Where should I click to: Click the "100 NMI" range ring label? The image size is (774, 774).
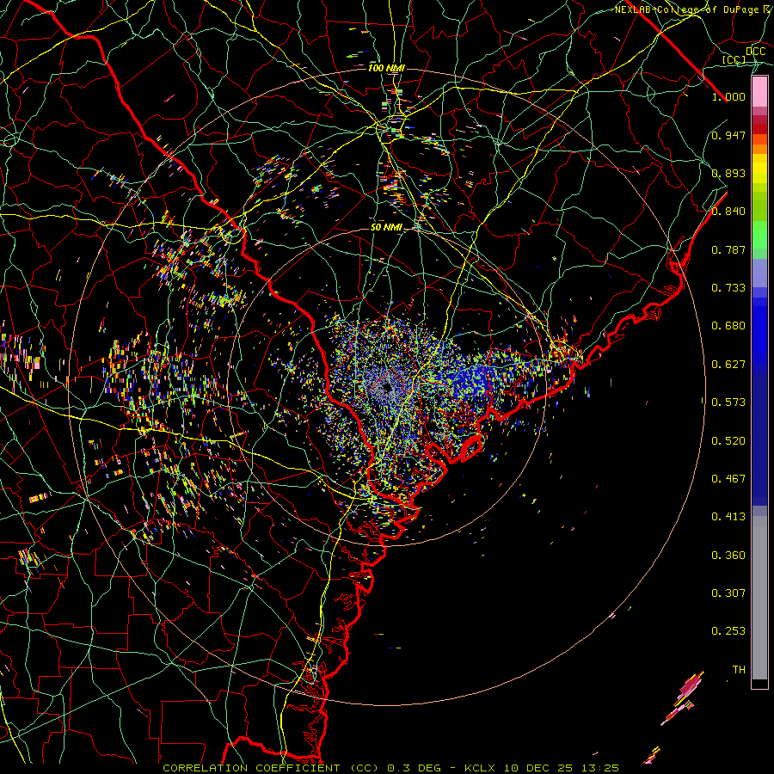point(386,68)
